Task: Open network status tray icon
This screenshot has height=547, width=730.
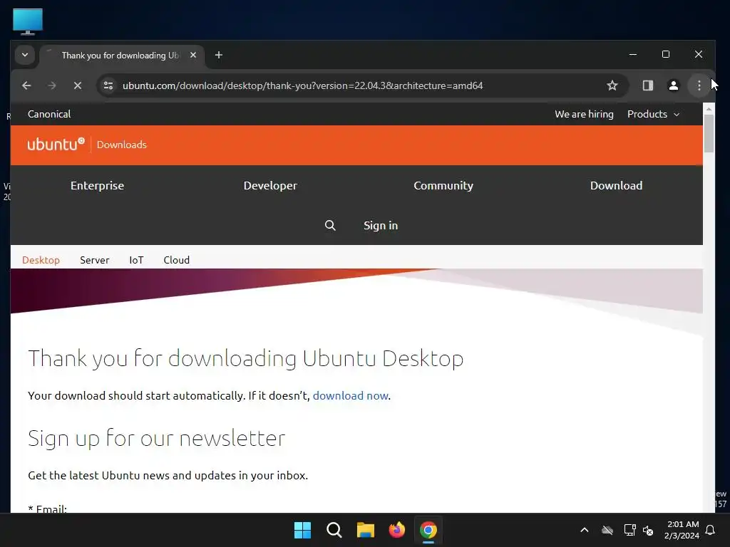Action: pyautogui.click(x=629, y=530)
